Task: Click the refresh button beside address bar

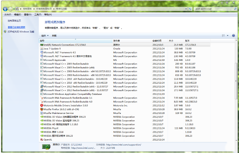Action: 190,9
